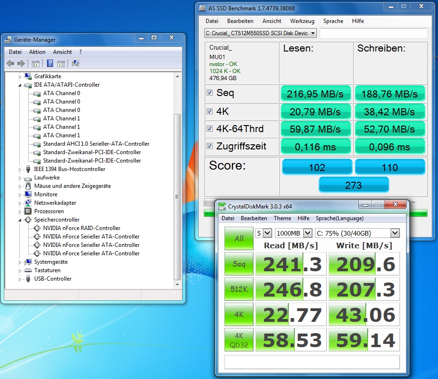Open the Aktion menu in Geräte-Manager
Screen dimensions: 438x379
click(x=37, y=52)
